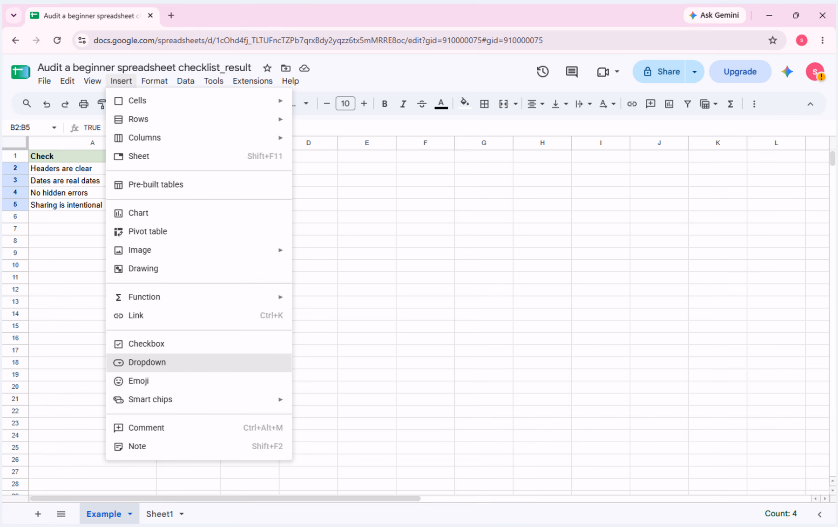Toggle strikethrough formatting
The height and width of the screenshot is (527, 838).
pos(422,104)
